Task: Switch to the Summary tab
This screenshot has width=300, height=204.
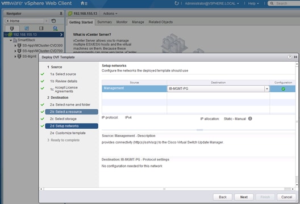Action: pos(105,22)
